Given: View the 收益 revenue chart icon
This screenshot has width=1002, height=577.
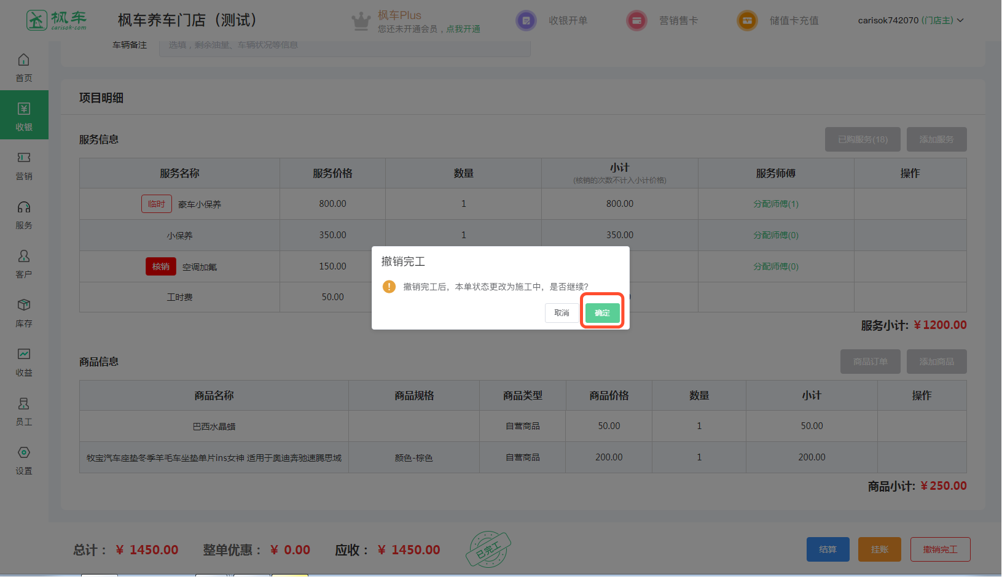Looking at the screenshot, I should pyautogui.click(x=23, y=355).
